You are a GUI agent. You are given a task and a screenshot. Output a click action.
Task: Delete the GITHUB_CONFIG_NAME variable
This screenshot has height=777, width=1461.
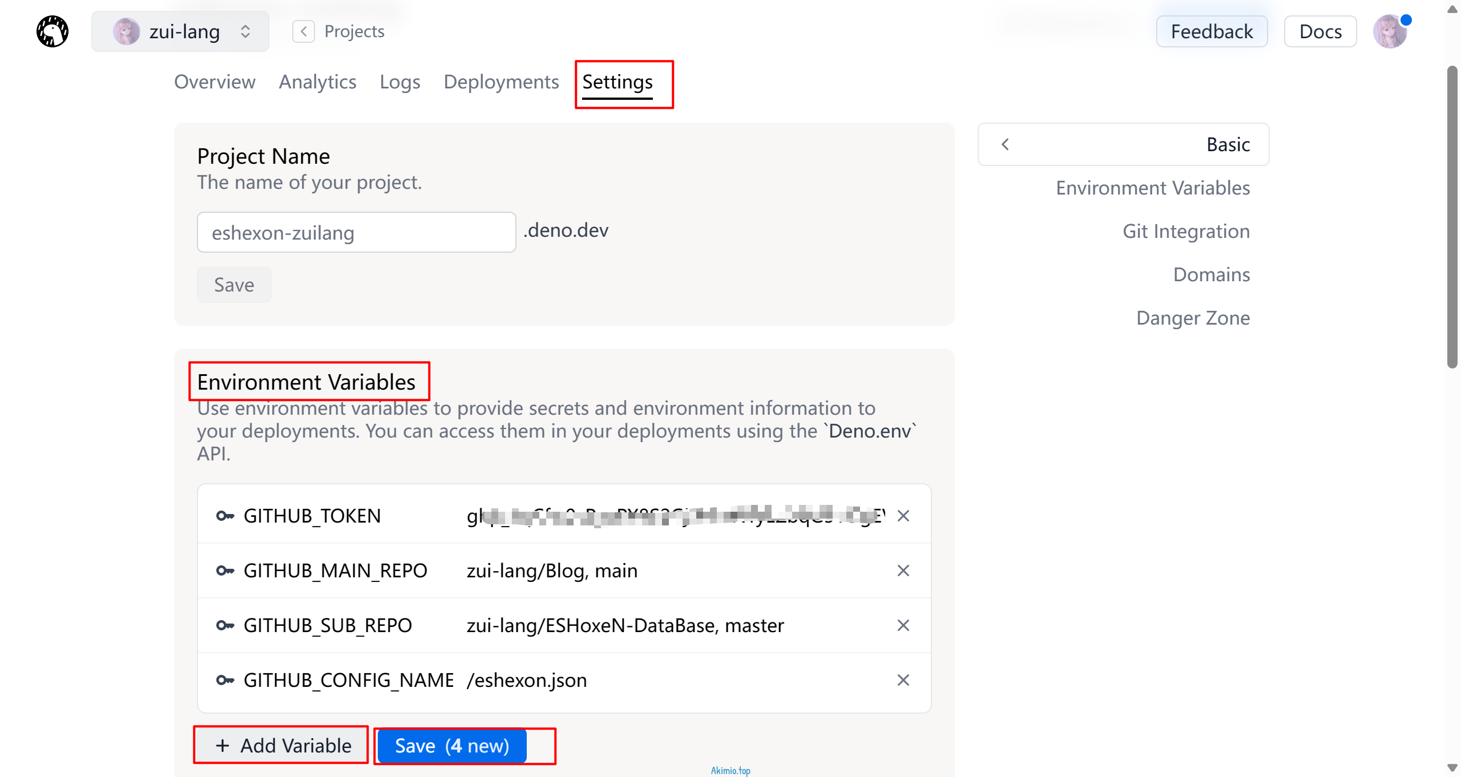click(903, 681)
